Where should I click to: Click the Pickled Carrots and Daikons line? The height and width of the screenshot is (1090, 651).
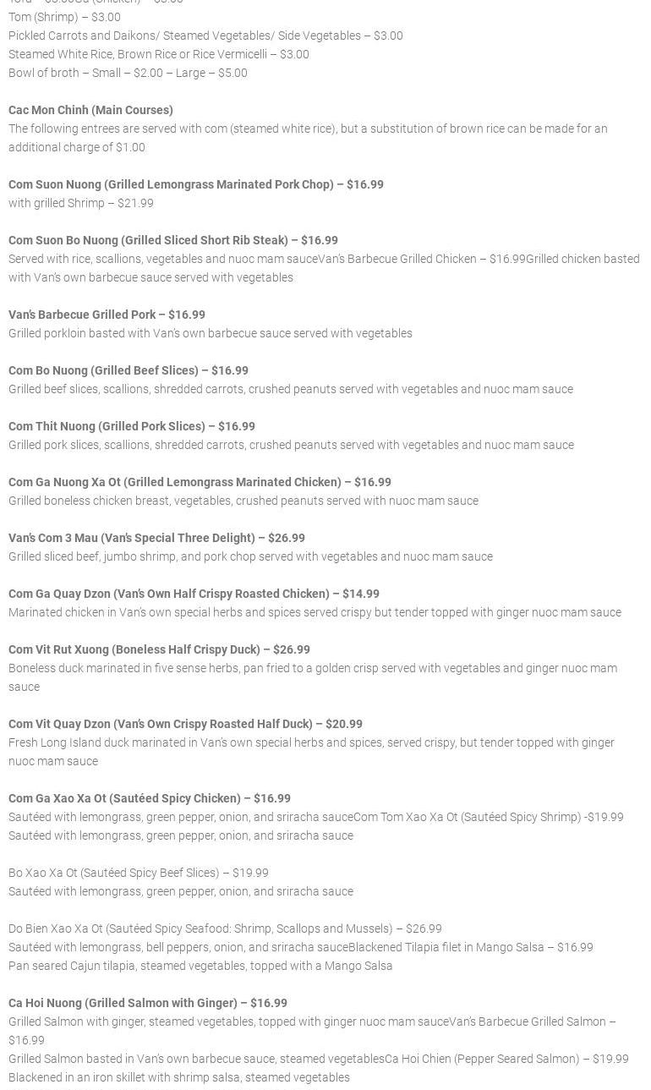point(205,36)
